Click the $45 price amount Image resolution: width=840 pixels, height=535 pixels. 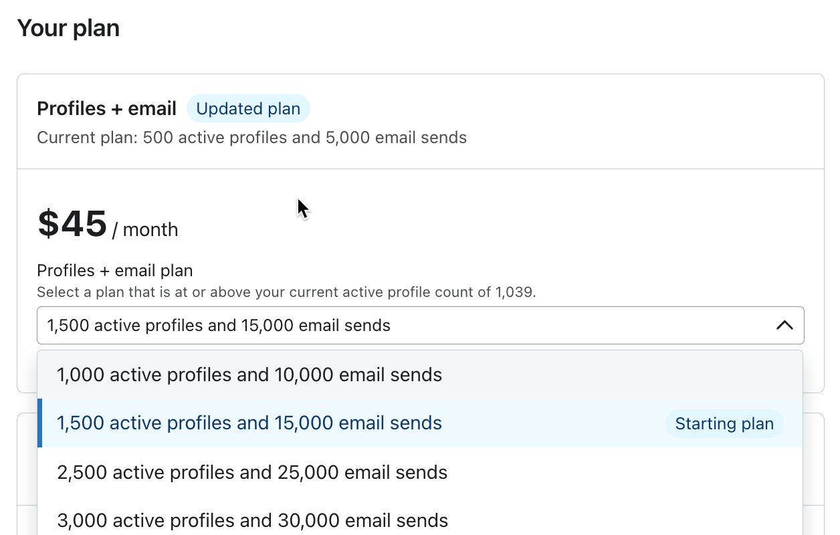(72, 223)
